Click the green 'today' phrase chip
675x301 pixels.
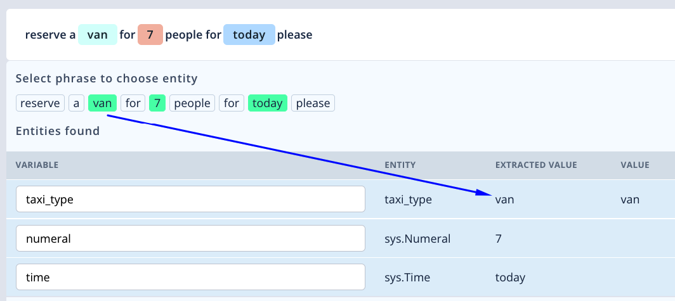(268, 103)
